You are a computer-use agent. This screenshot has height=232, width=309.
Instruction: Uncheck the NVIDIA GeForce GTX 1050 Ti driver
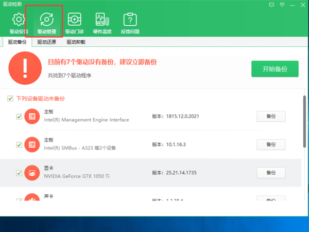tap(19, 173)
